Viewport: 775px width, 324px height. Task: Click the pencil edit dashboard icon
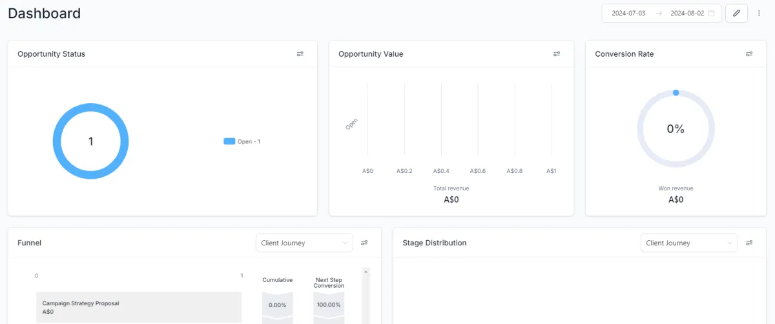736,13
